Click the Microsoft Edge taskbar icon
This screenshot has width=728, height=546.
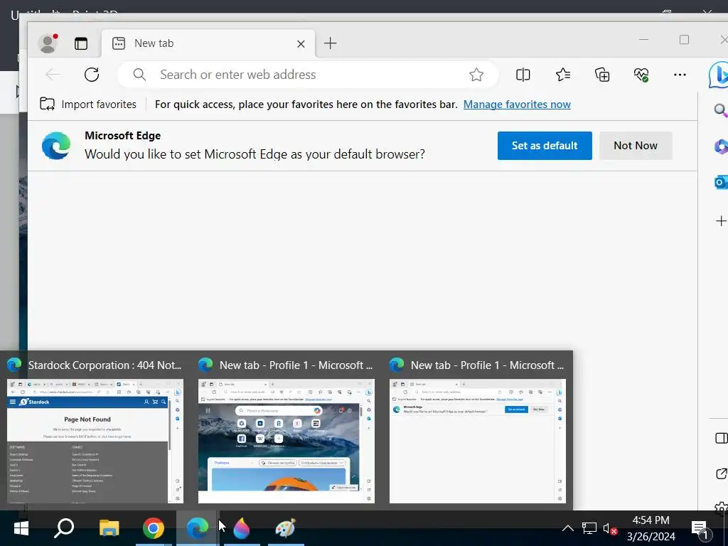(198, 528)
